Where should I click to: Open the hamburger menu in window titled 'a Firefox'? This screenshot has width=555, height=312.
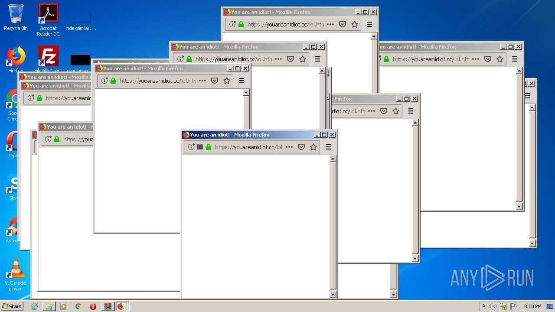[411, 111]
